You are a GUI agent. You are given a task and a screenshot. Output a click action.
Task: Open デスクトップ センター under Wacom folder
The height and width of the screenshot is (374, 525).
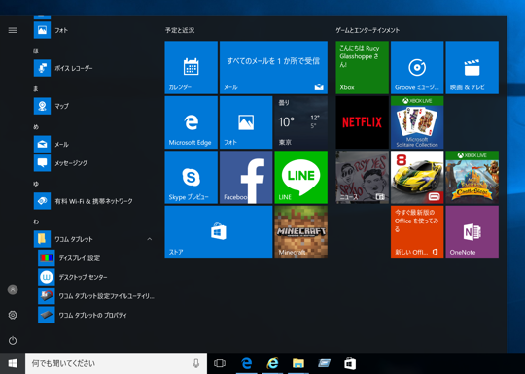tap(96, 277)
